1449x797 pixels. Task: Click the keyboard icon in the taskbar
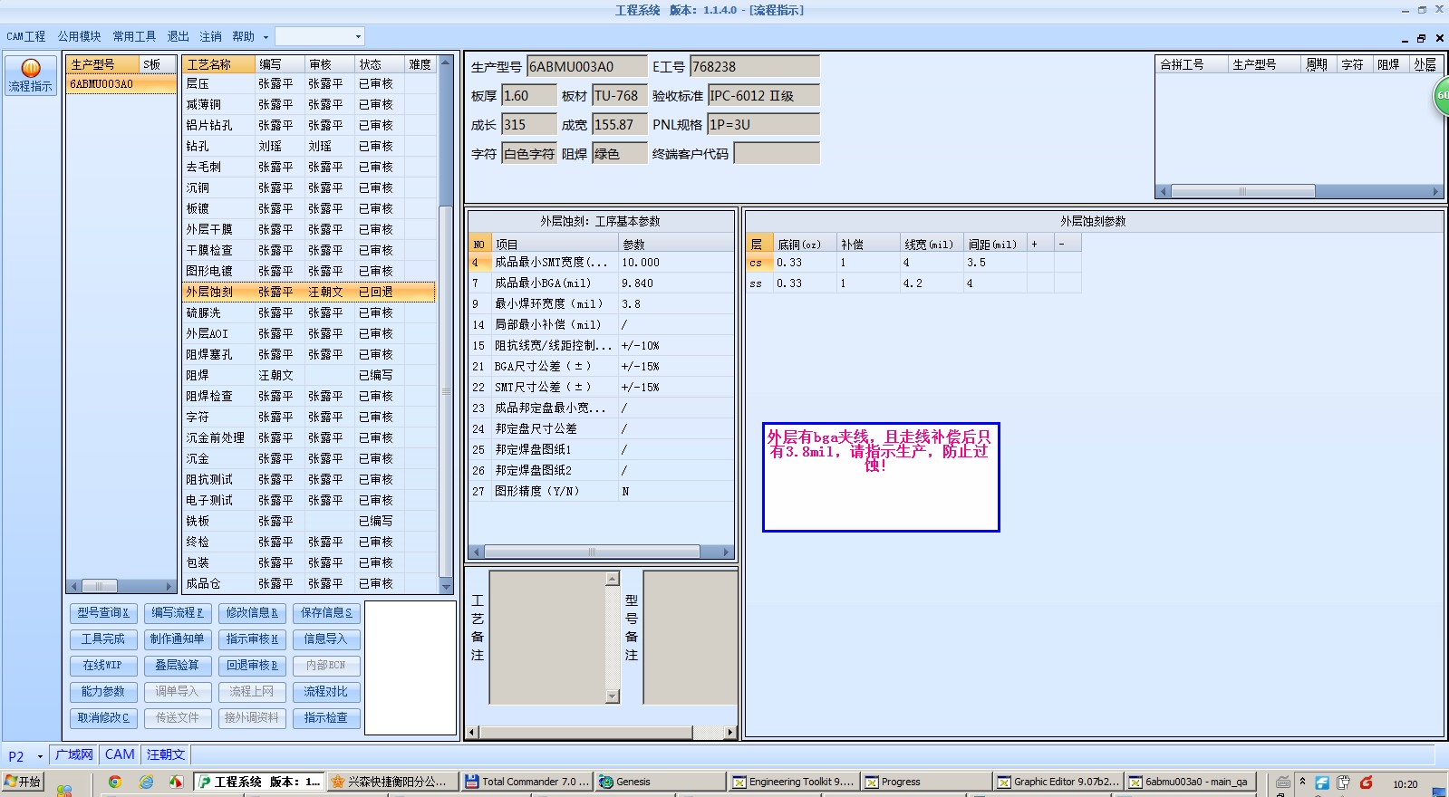tap(1283, 783)
